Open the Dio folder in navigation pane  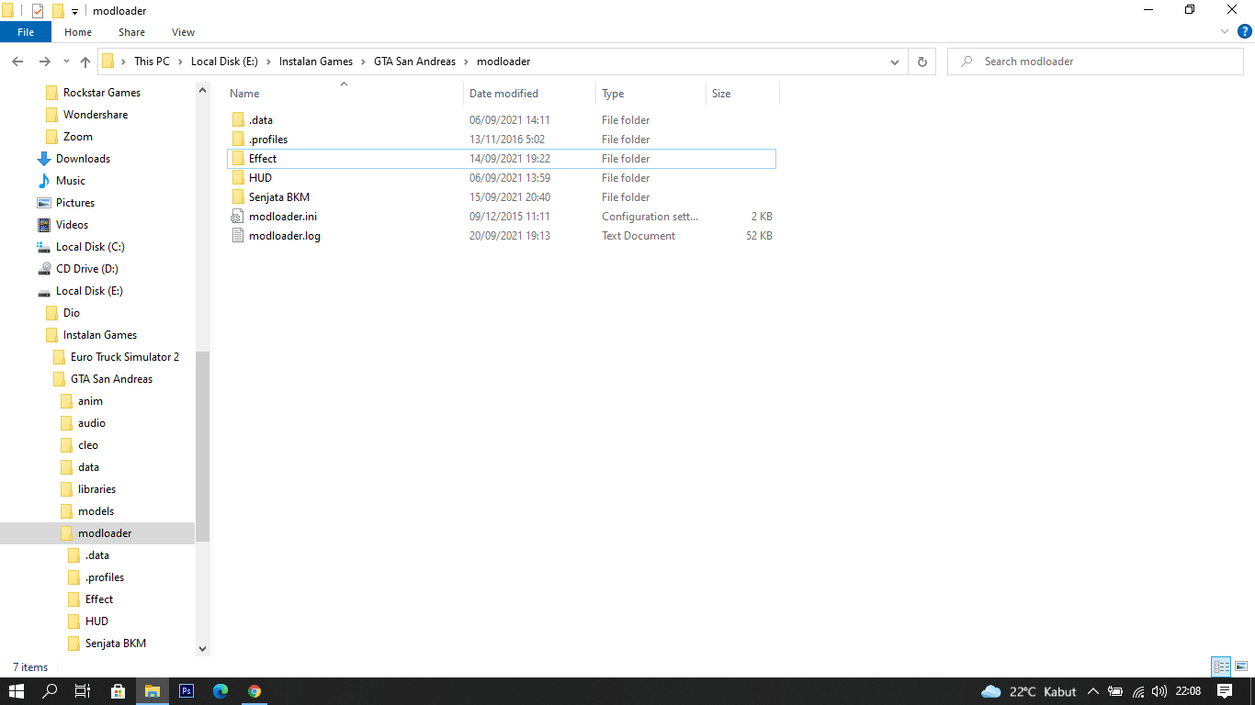tap(71, 313)
